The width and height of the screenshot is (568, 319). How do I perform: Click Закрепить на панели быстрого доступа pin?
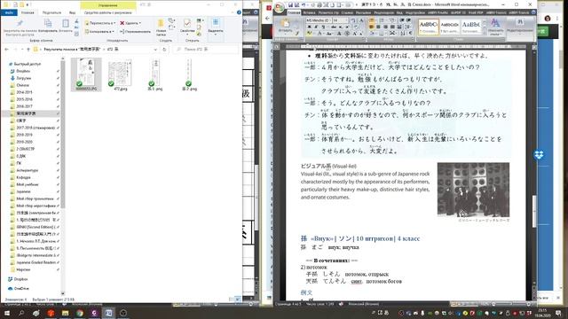point(20,27)
